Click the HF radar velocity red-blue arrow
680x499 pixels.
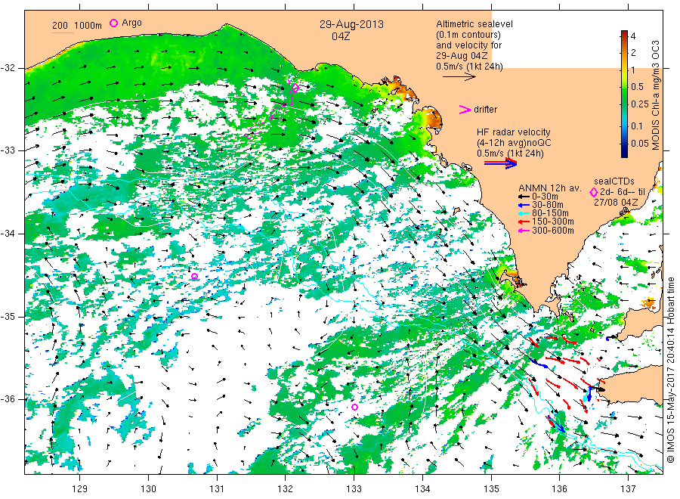pyautogui.click(x=500, y=163)
